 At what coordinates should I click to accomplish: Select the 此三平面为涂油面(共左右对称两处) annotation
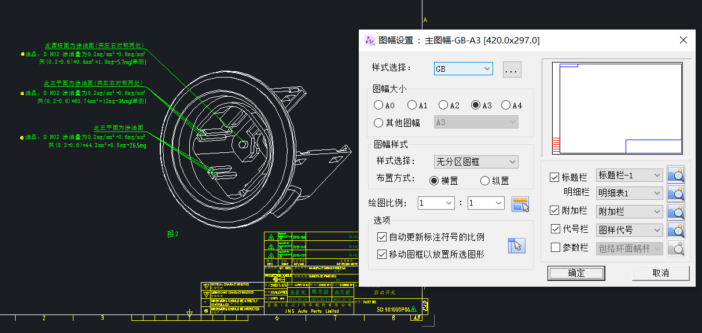tap(94, 83)
